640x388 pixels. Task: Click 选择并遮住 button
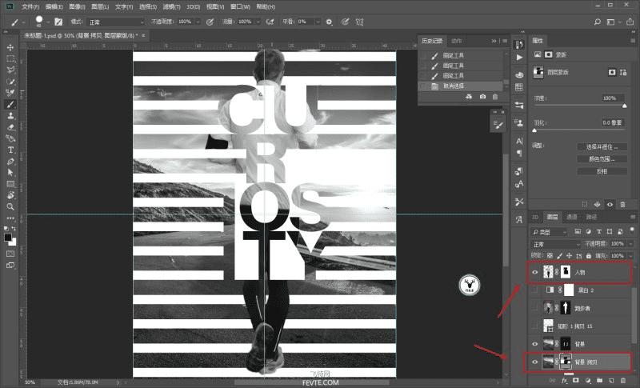pos(602,147)
